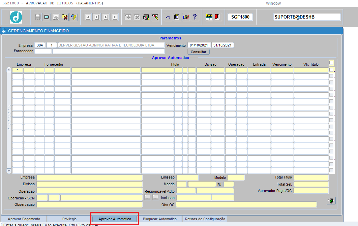Exit with the red door icon

coord(217,17)
